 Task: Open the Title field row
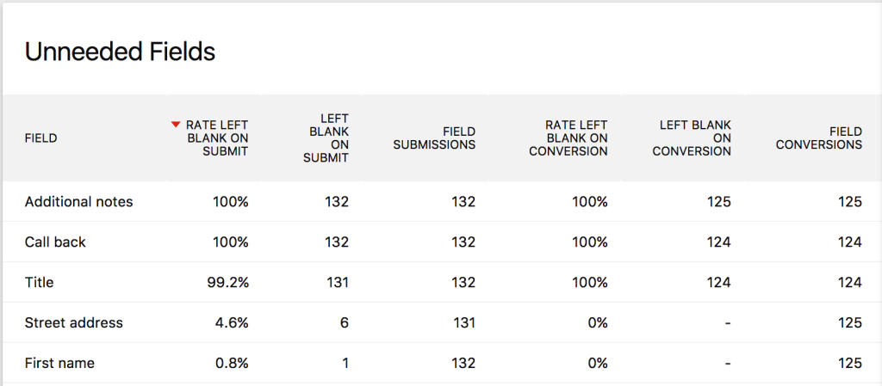(40, 283)
